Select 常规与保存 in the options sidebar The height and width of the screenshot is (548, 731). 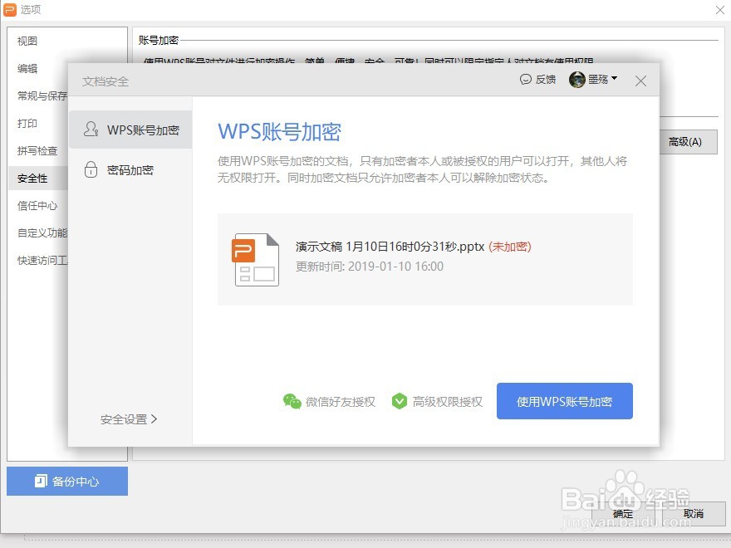(x=42, y=96)
